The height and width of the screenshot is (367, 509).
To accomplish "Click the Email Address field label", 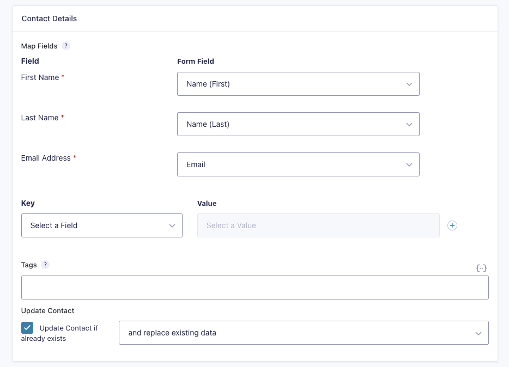I will click(x=46, y=158).
